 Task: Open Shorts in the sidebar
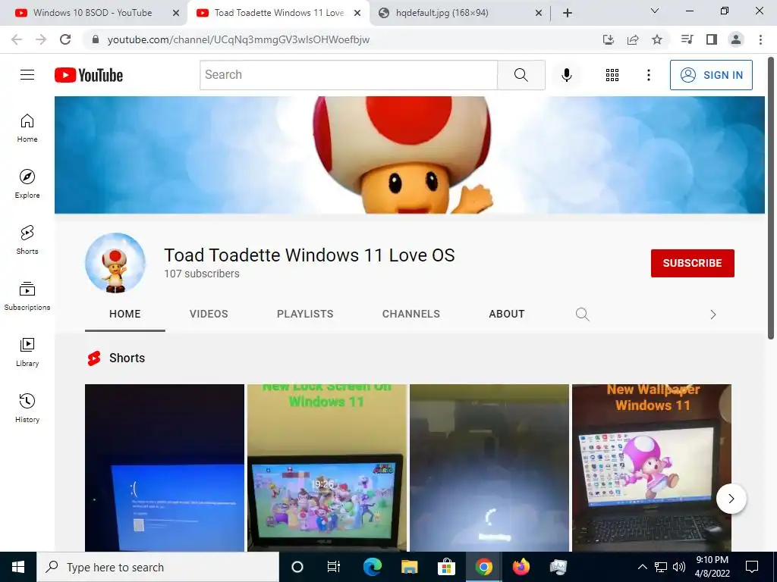[27, 240]
